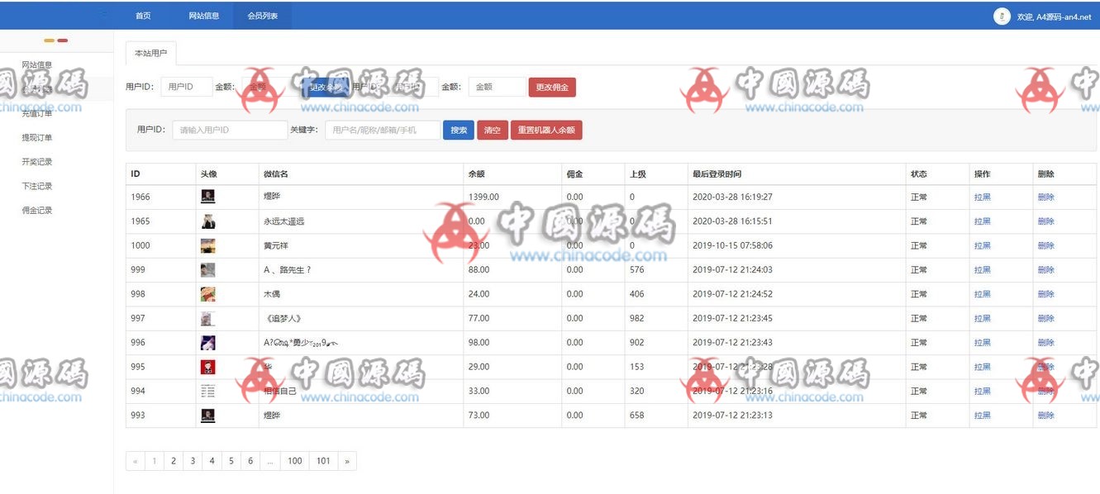The width and height of the screenshot is (1100, 494).
Task: Open 佣金记录 in the left sidebar
Action: [x=37, y=211]
